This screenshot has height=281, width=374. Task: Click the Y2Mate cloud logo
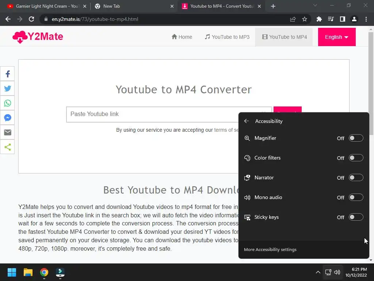click(38, 37)
